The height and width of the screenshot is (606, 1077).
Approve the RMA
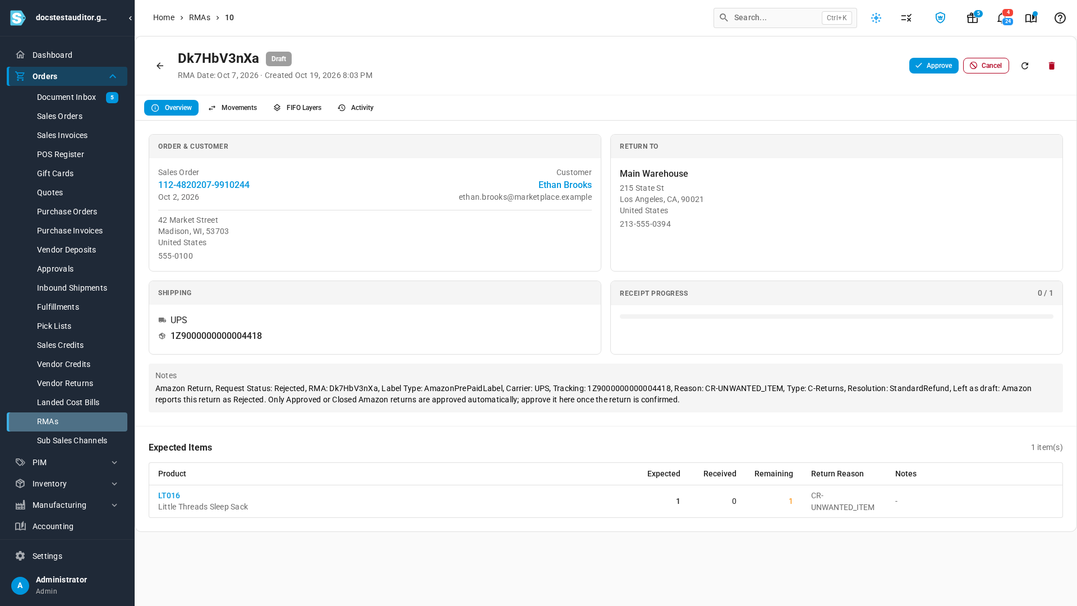tap(934, 66)
